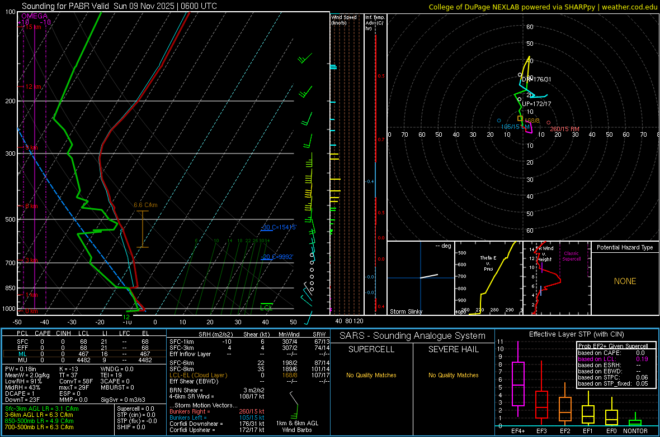Select the ML parcel row label

click(22, 354)
